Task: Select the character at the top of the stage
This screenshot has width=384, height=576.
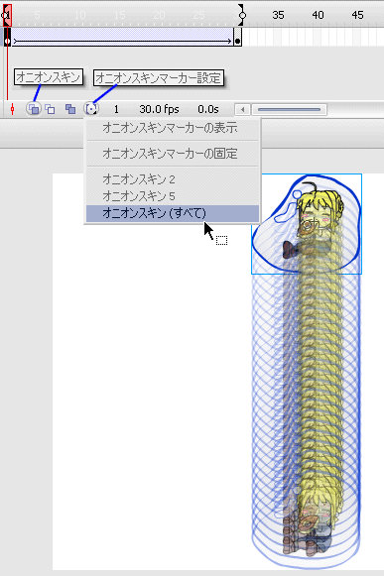Action: (307, 224)
